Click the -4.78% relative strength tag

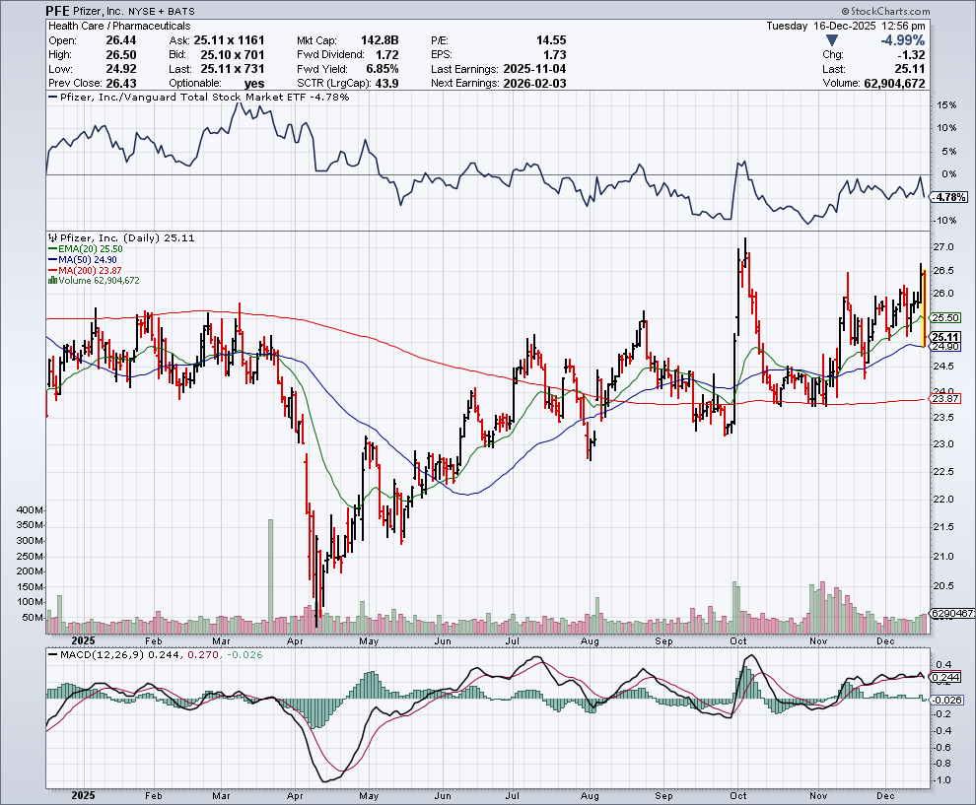[947, 197]
